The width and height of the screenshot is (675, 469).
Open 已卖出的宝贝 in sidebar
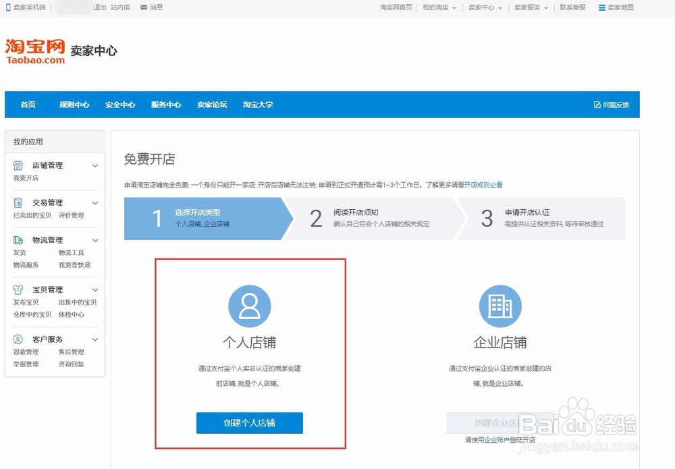pyautogui.click(x=32, y=215)
